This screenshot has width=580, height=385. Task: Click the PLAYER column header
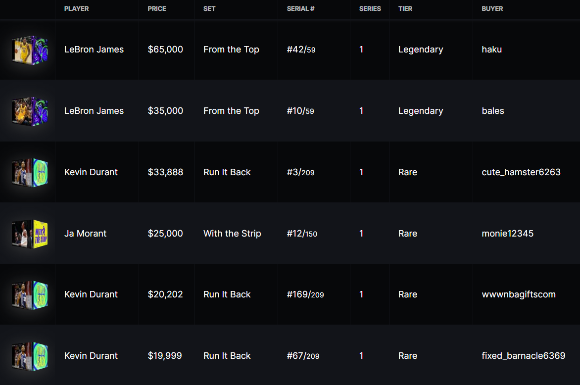pos(77,9)
